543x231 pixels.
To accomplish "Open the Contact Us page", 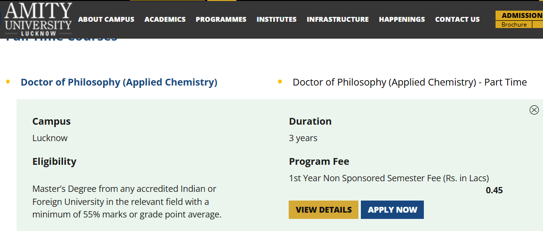I will 457,19.
